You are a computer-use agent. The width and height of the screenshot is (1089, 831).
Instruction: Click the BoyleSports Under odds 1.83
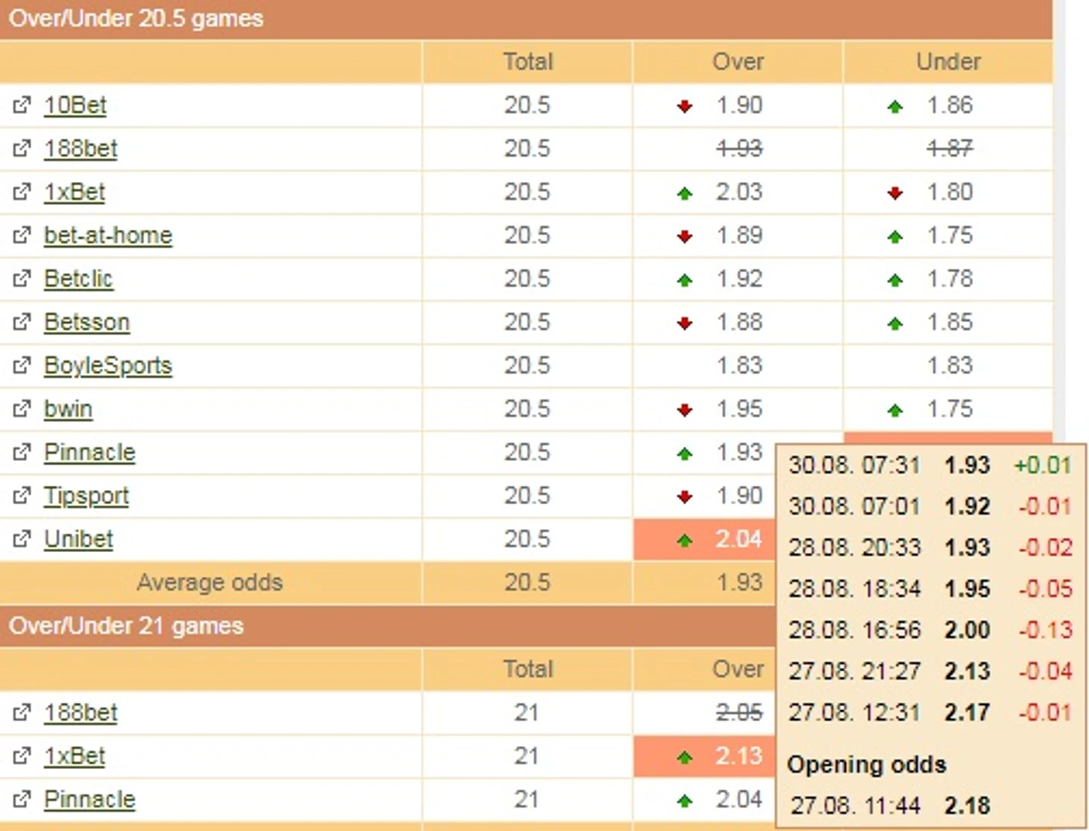pyautogui.click(x=950, y=366)
